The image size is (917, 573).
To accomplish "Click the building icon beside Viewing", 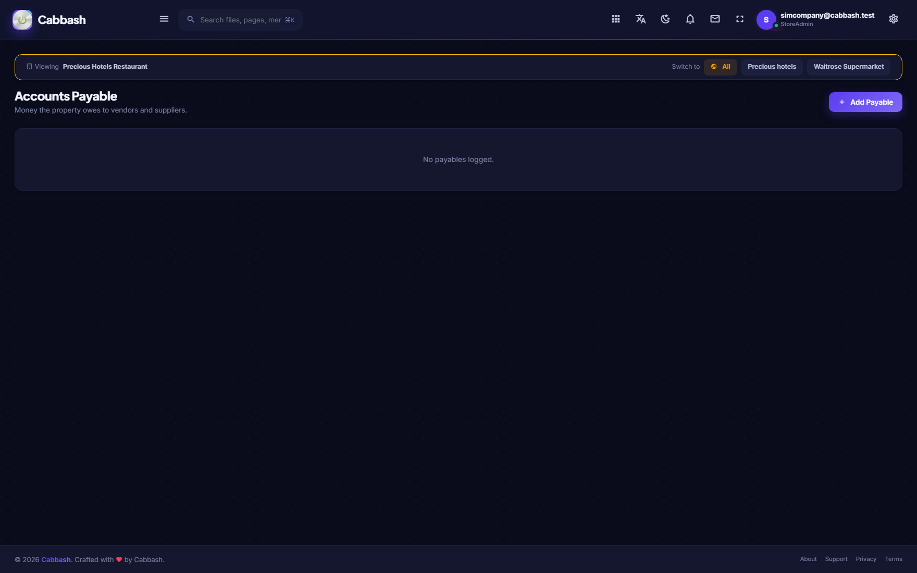I will [x=30, y=67].
